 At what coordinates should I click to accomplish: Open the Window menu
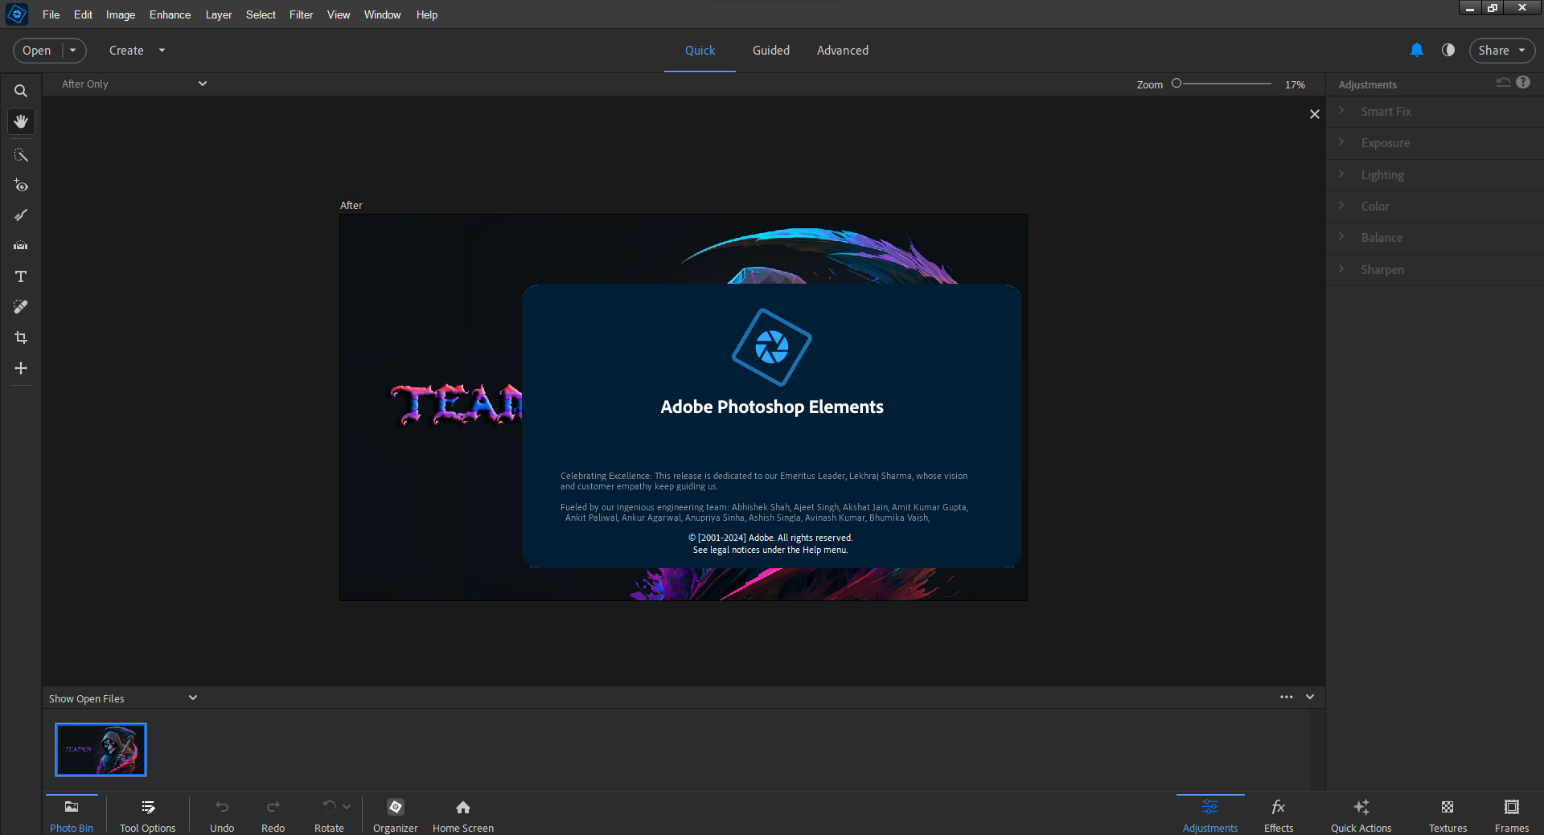pyautogui.click(x=382, y=14)
